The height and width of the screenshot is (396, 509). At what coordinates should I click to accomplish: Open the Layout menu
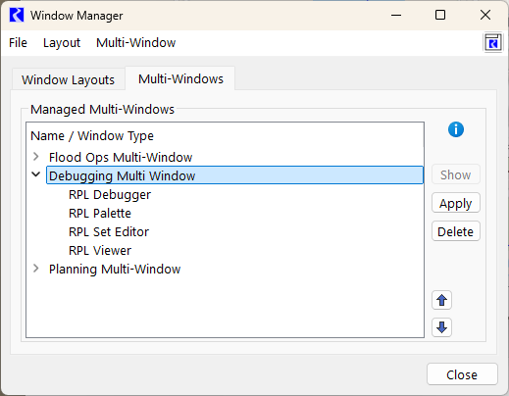click(x=62, y=43)
